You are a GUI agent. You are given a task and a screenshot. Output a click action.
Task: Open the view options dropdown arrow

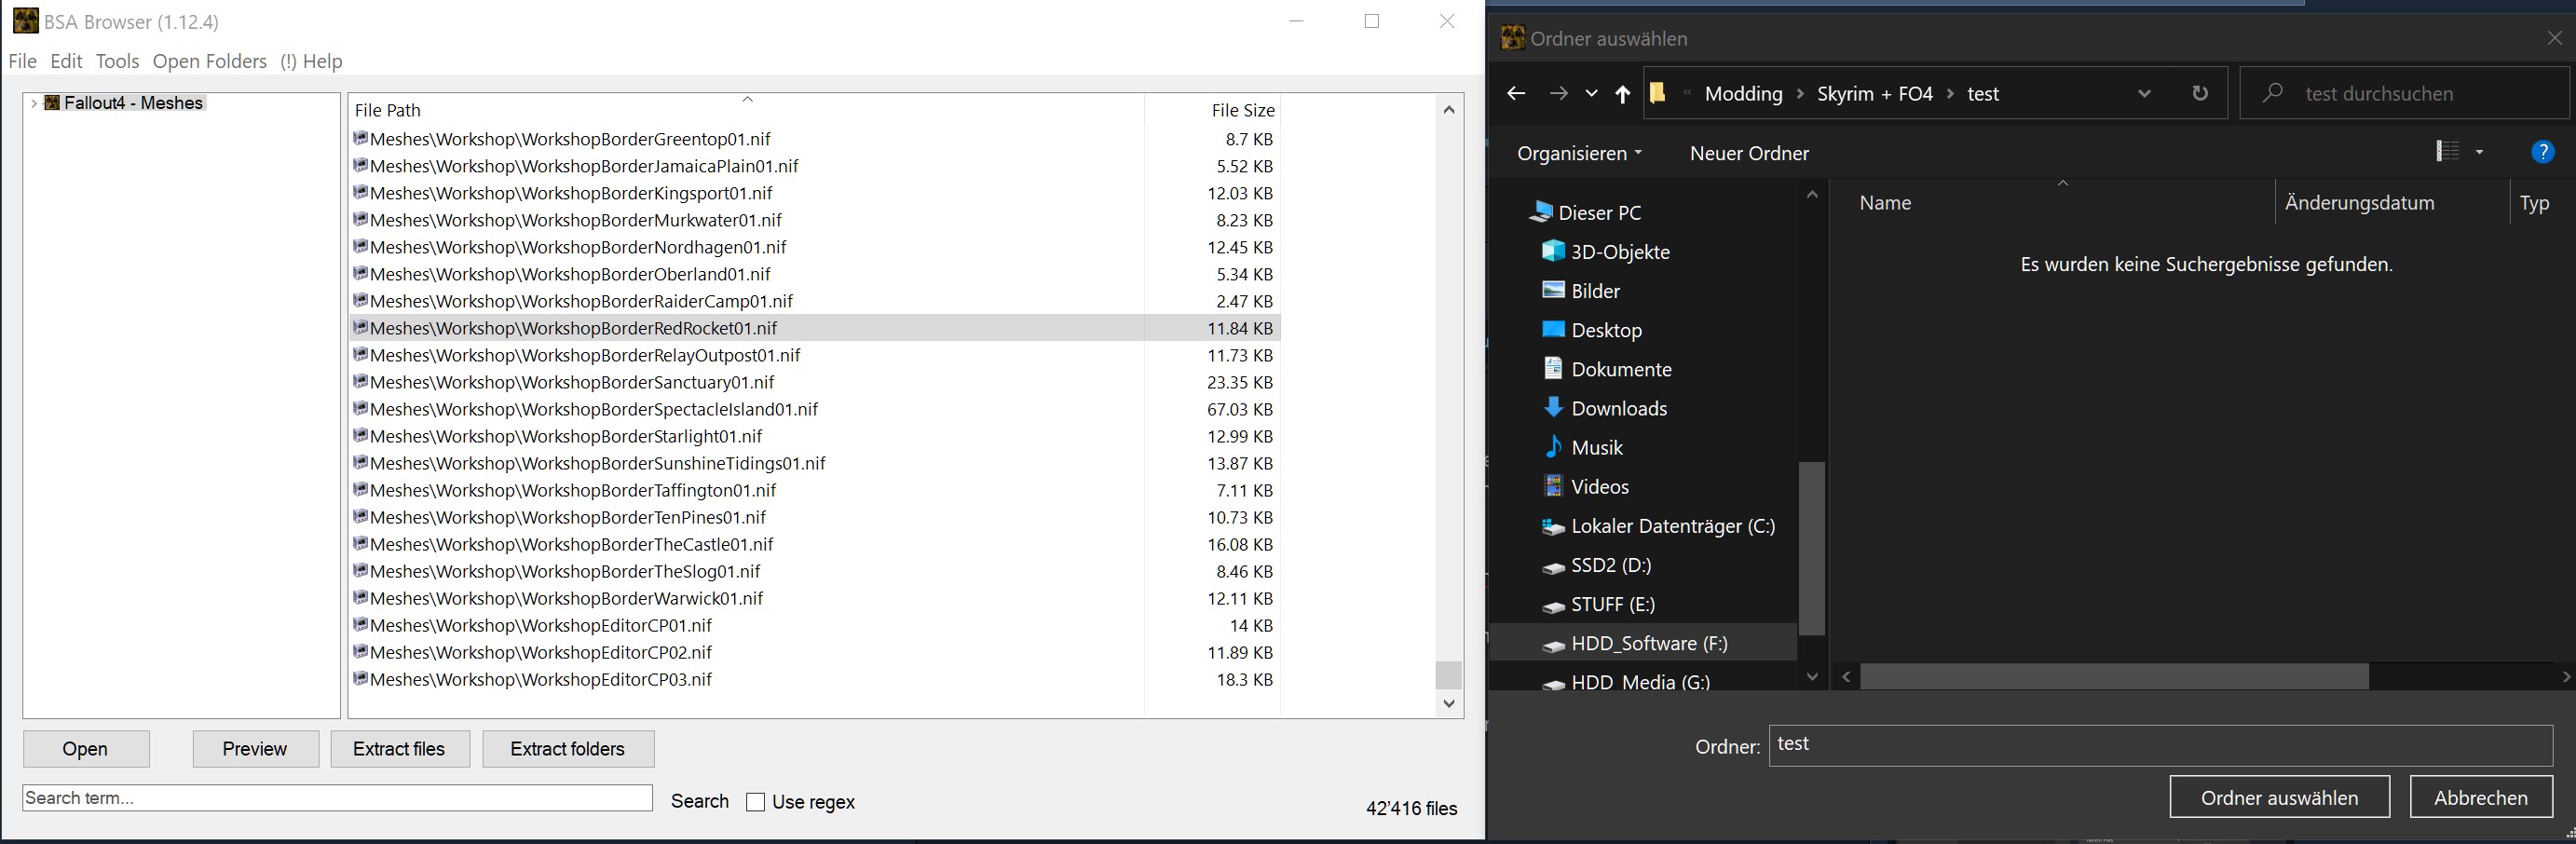(x=2479, y=152)
